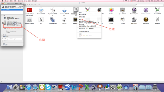Viewport: 164px width, 92px height.
Task: Select the Keychain Access keys icon
Action: [x=158, y=20]
